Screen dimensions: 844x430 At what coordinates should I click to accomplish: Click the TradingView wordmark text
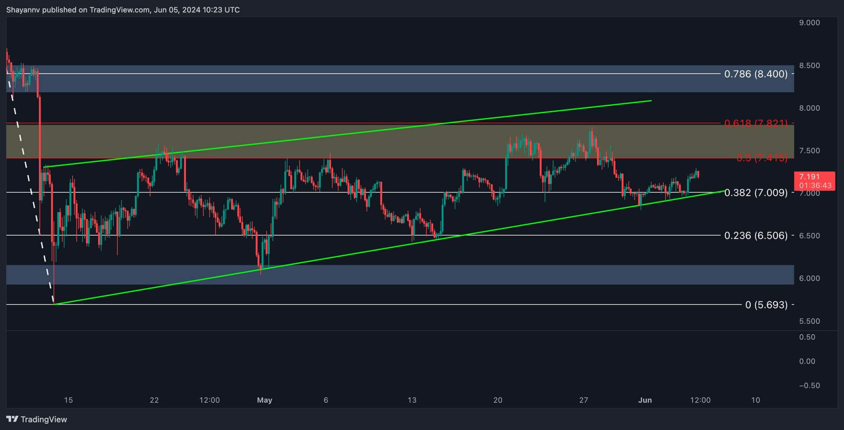[x=44, y=419]
